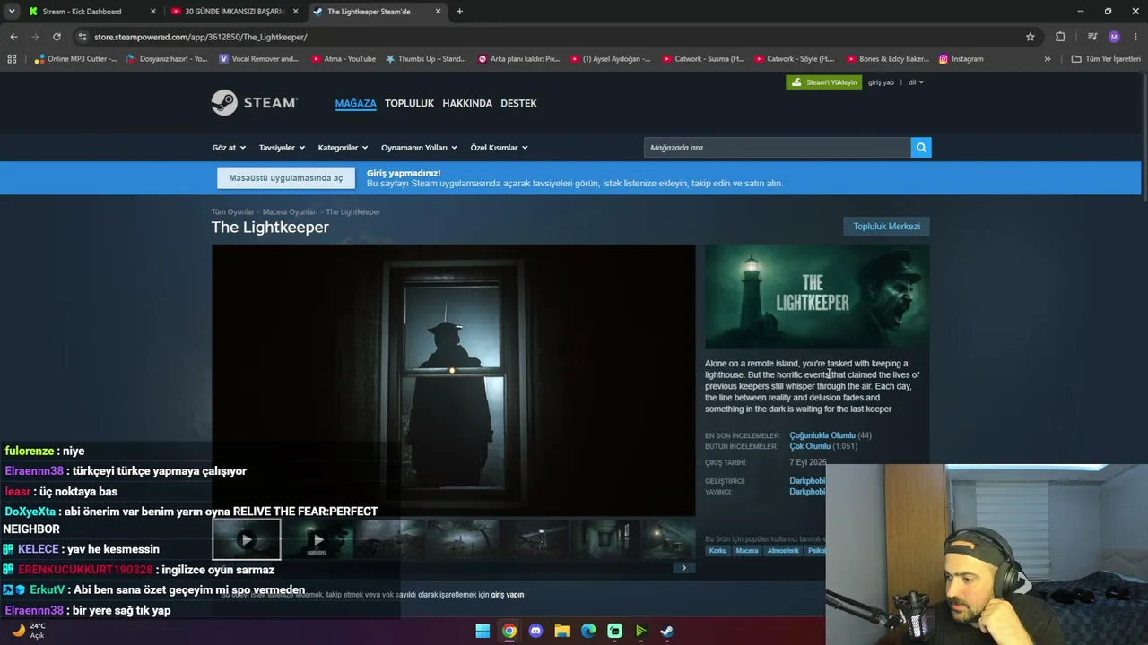Open the Thumbs Up - Stand bookmark
1148x645 pixels.
[426, 59]
